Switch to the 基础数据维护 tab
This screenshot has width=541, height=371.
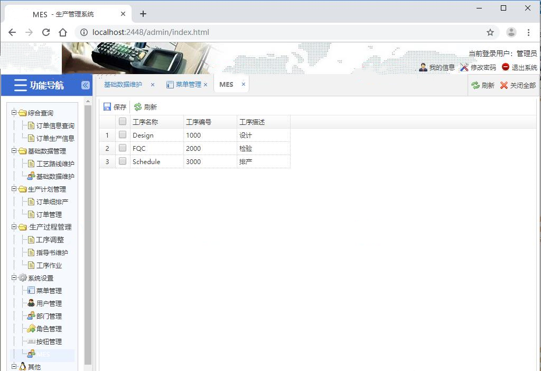click(123, 85)
